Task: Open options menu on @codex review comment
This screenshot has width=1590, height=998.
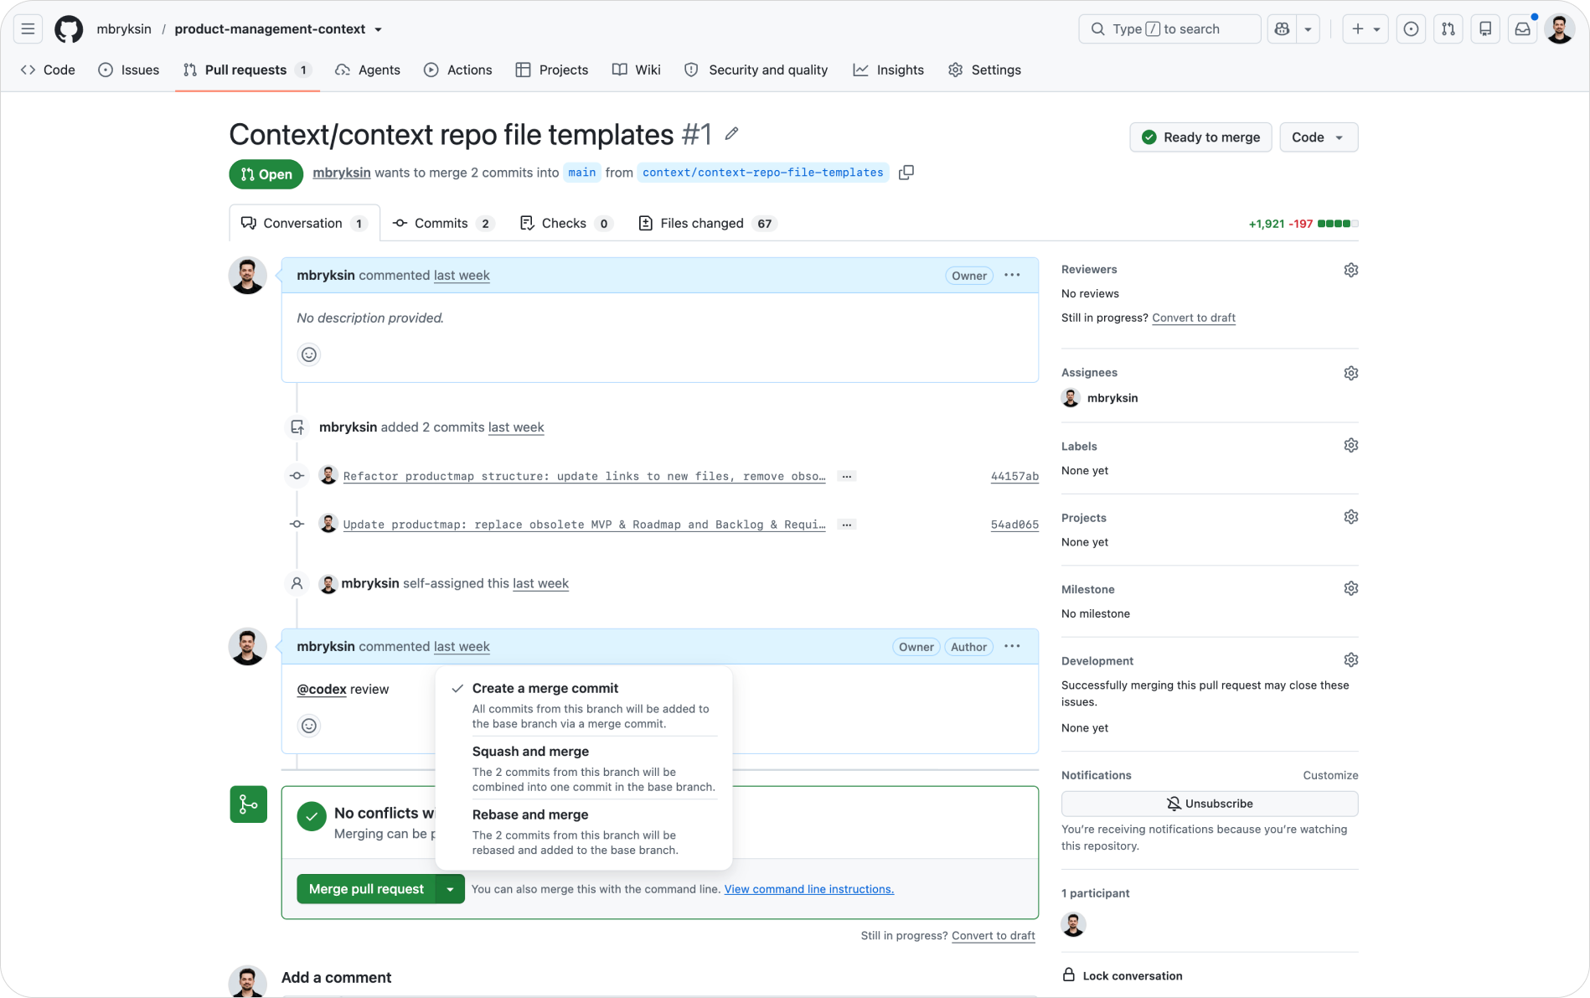Action: (1012, 646)
